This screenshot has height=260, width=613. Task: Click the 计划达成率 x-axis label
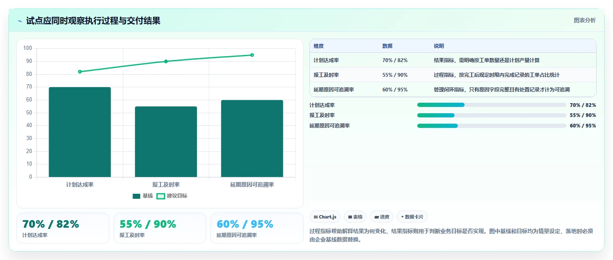click(x=80, y=185)
